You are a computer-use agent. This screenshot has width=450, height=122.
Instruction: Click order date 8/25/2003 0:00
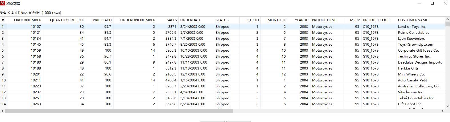[x=193, y=45]
